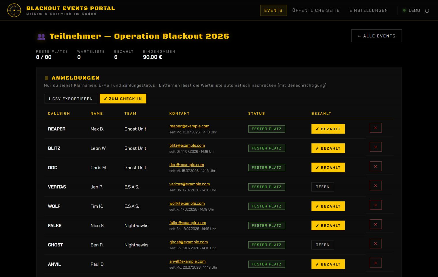This screenshot has height=277, width=438.
Task: Toggle paid status for FALKE
Action: coord(328,225)
